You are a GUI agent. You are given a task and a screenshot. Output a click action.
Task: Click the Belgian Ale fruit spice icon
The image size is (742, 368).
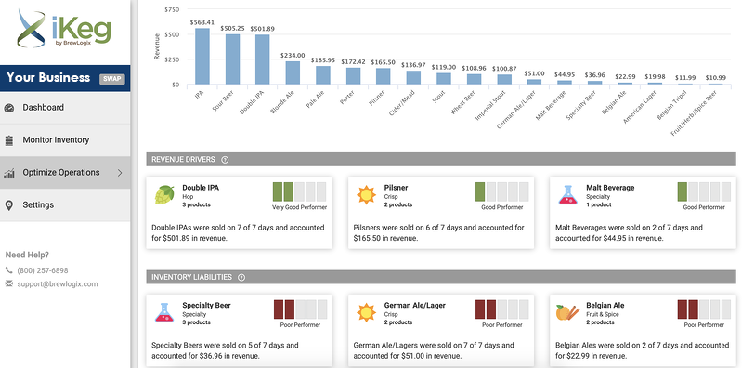[567, 312]
